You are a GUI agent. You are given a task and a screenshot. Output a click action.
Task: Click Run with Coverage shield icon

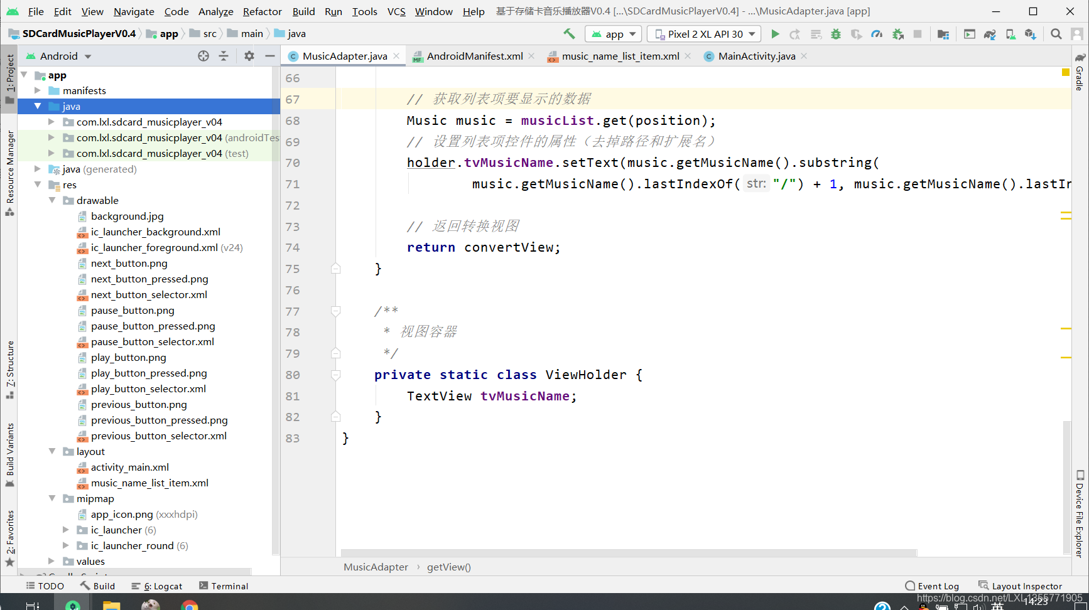tap(856, 34)
